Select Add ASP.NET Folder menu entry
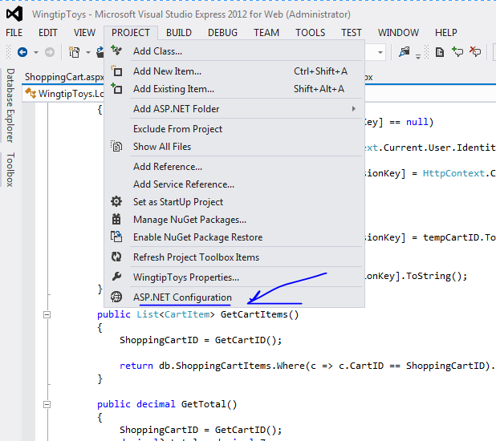496x441 pixels. tap(234, 109)
